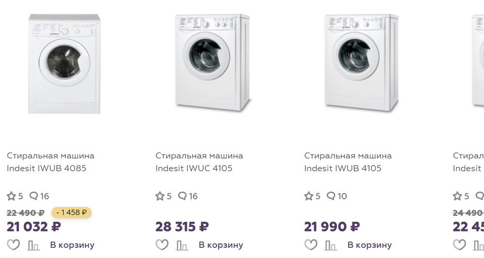This screenshot has height=258, width=484.
Task: Click heart icon of fourth partially visible product
Action: coord(460,245)
